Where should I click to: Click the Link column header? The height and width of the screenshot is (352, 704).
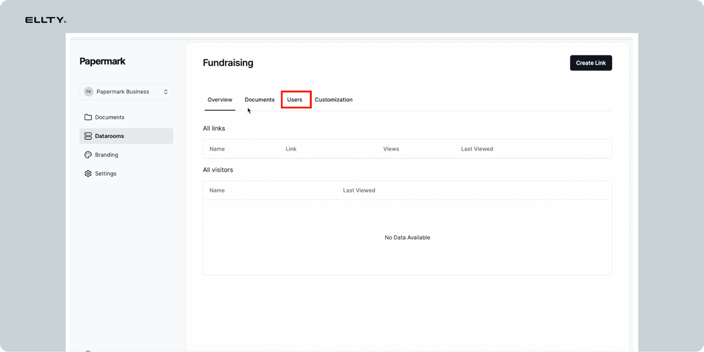click(291, 149)
